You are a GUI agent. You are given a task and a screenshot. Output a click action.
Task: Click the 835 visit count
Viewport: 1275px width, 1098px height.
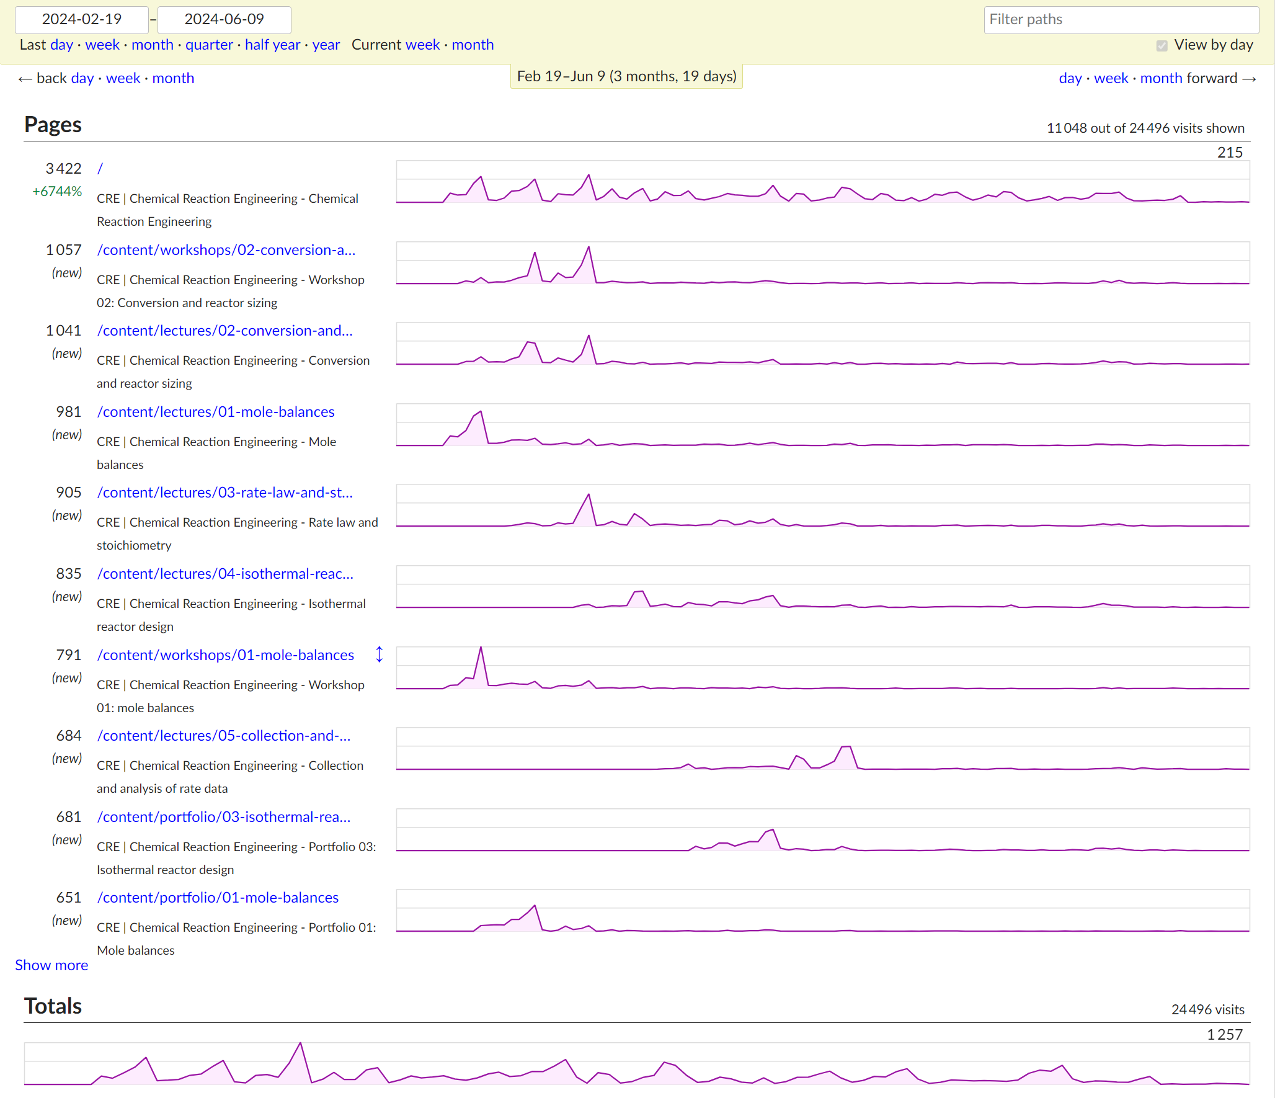(x=69, y=574)
